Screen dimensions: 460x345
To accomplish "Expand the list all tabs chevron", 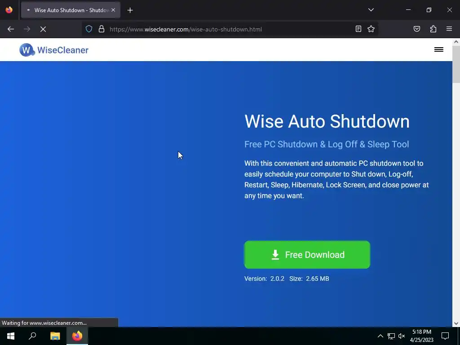I will point(371,10).
